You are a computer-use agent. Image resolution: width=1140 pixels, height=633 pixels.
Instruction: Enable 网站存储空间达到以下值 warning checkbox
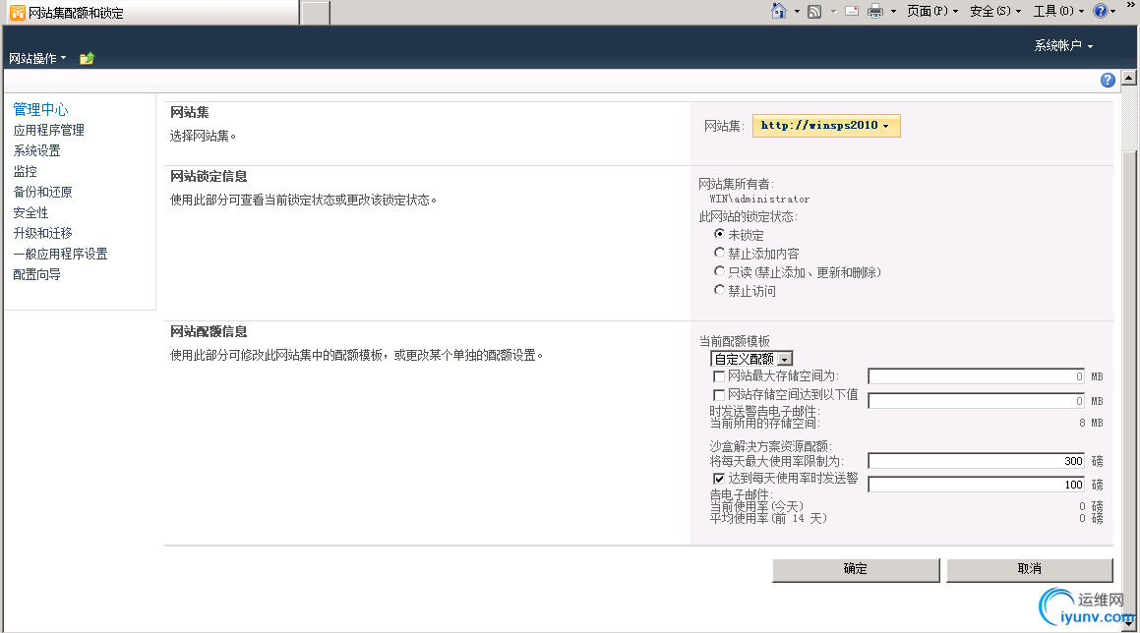click(719, 395)
